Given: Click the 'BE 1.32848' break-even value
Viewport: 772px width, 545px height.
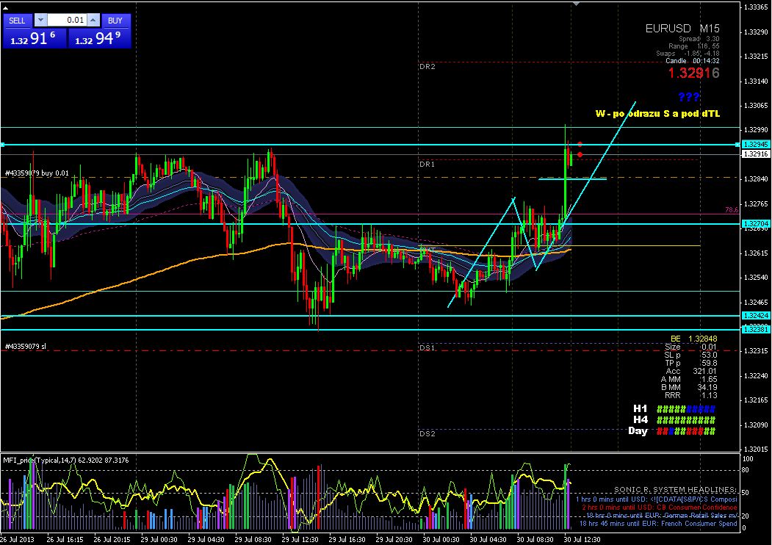Looking at the screenshot, I should click(x=693, y=339).
